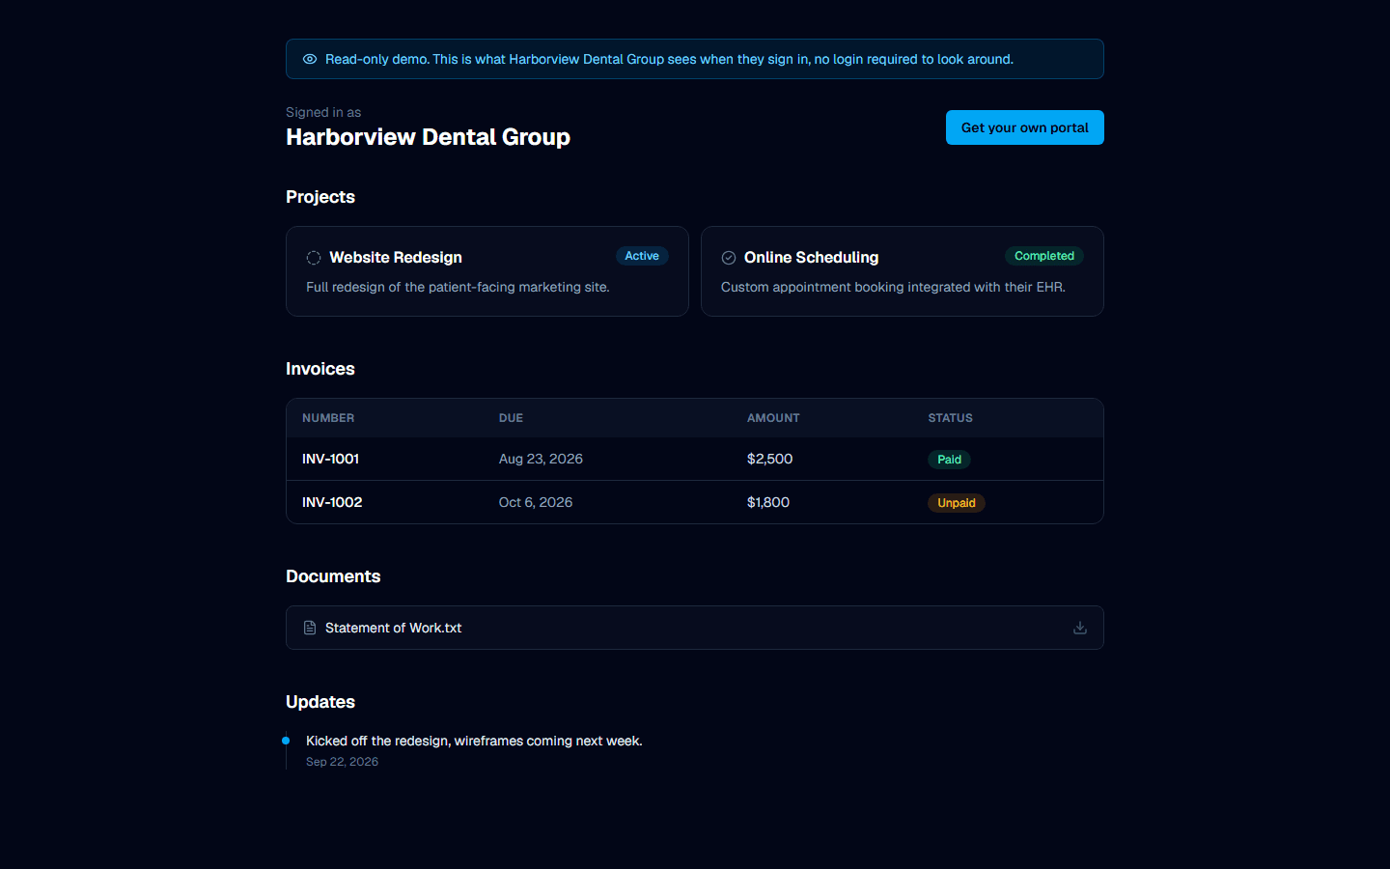
Task: Click the Aug 23, 2026 due date
Action: pyautogui.click(x=541, y=459)
